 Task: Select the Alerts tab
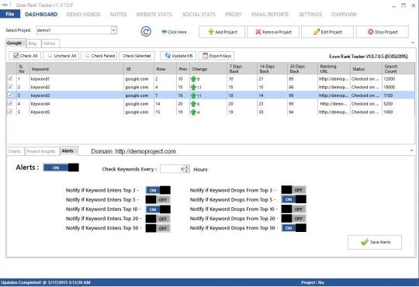(68, 151)
